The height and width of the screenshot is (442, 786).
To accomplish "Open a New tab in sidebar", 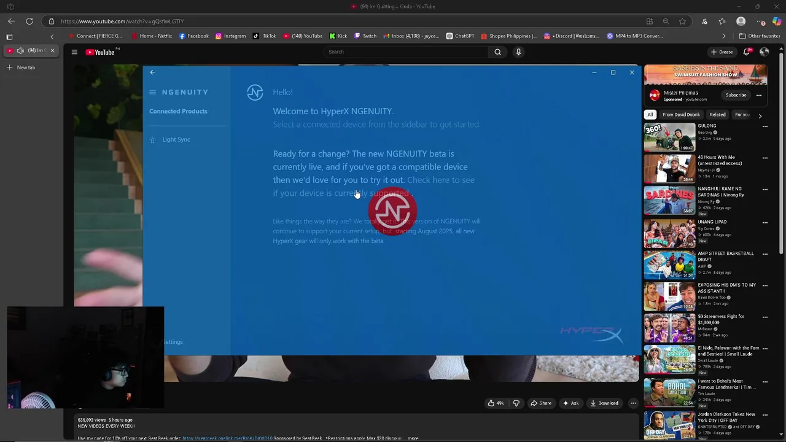I will [x=21, y=68].
